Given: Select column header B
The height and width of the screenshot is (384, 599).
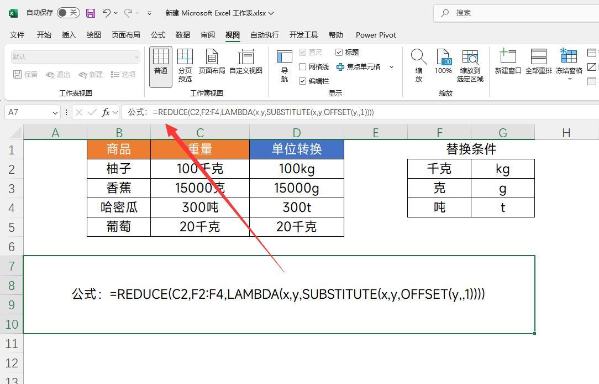Looking at the screenshot, I should [119, 133].
